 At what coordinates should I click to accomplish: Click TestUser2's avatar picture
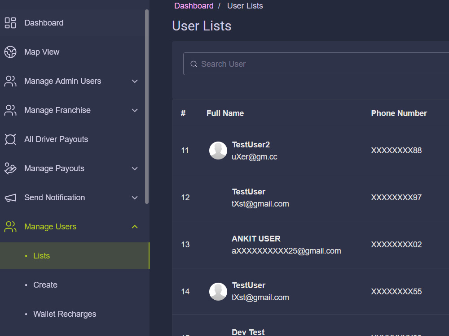[218, 151]
